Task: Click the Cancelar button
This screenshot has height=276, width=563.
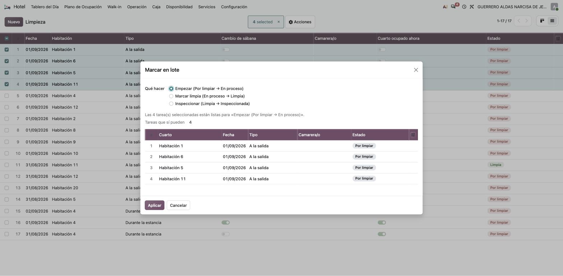Action: (178, 205)
